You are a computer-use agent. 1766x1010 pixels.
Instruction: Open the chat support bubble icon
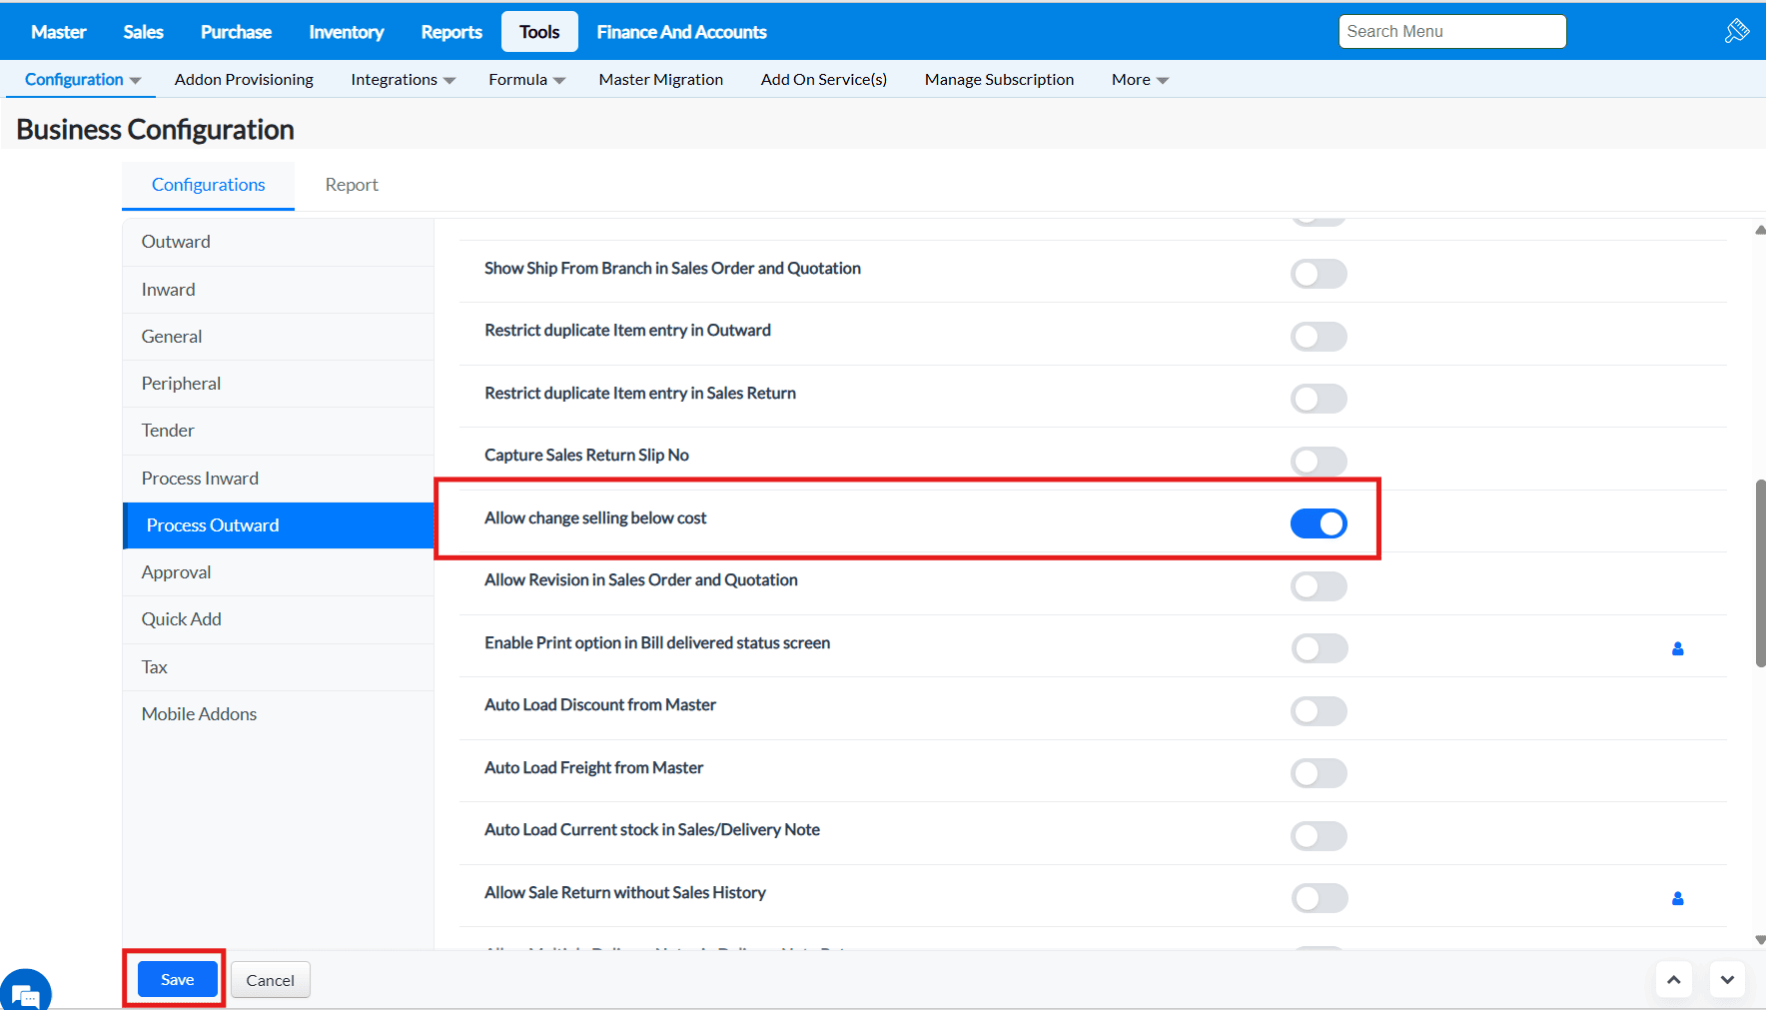coord(26,993)
